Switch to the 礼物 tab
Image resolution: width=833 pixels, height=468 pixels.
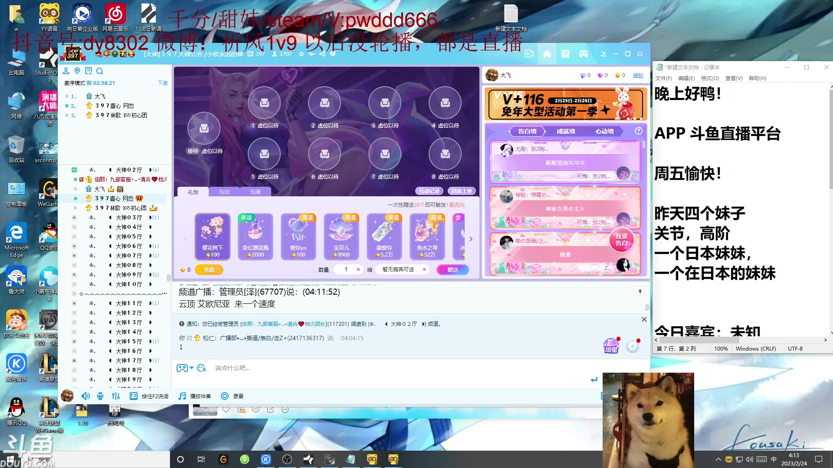coord(193,192)
